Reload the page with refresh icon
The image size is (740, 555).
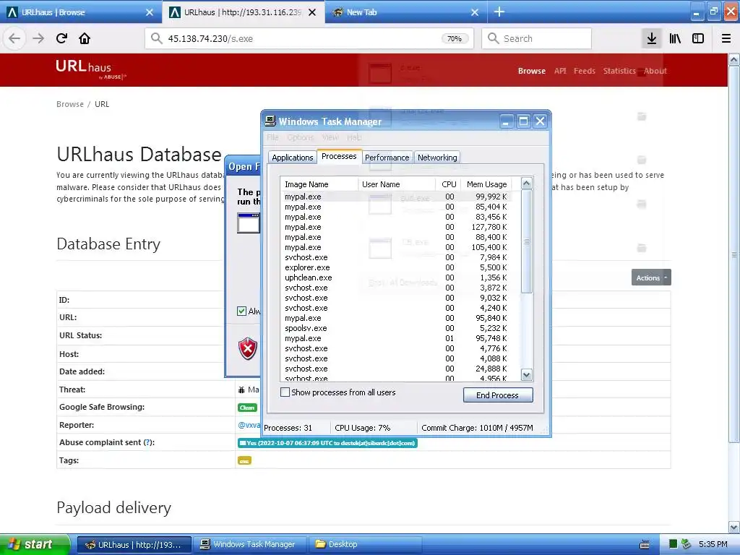[61, 38]
